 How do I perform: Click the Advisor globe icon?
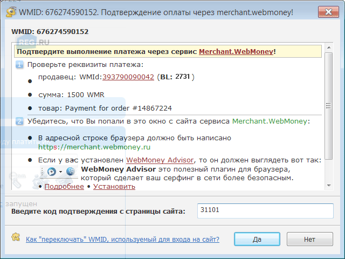tap(71, 172)
